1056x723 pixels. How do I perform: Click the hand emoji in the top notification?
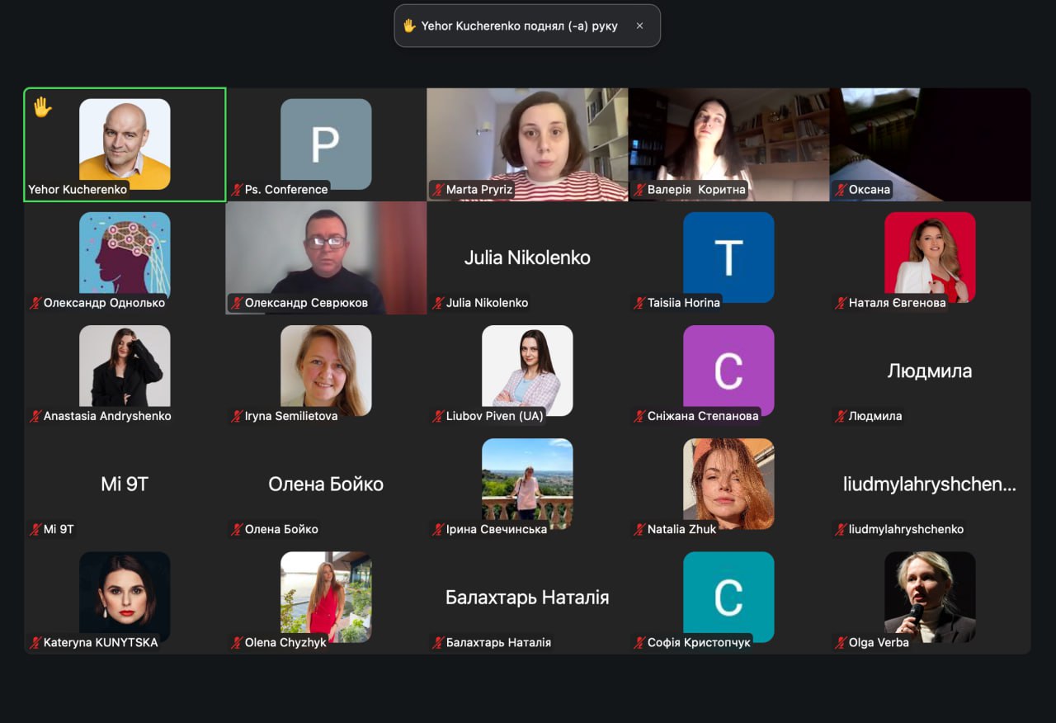point(409,26)
